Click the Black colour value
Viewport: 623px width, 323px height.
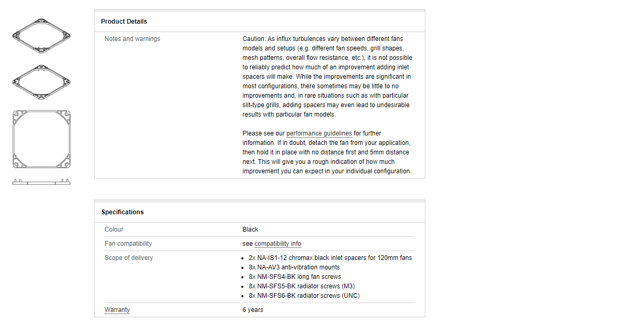(x=250, y=230)
